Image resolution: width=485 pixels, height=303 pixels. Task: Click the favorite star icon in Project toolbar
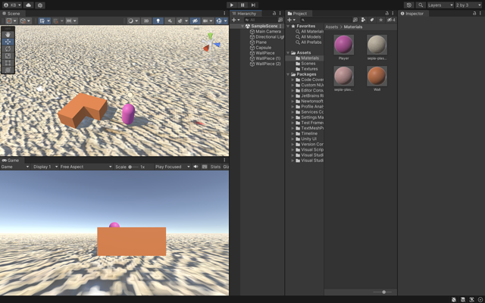click(380, 20)
